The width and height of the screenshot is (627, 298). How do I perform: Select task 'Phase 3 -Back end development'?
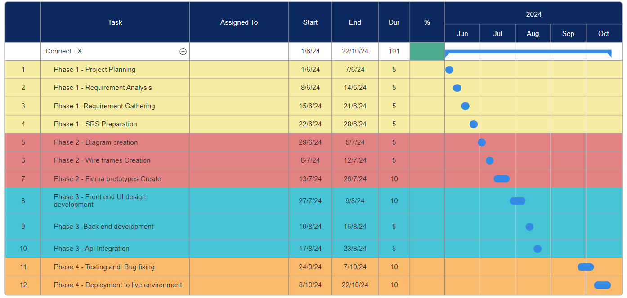103,227
